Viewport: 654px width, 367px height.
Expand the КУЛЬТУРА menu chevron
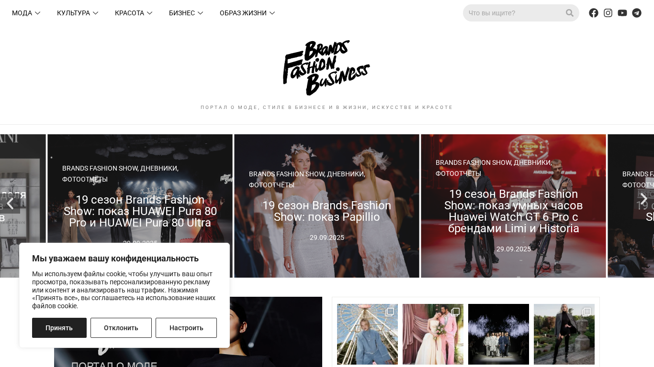click(96, 13)
